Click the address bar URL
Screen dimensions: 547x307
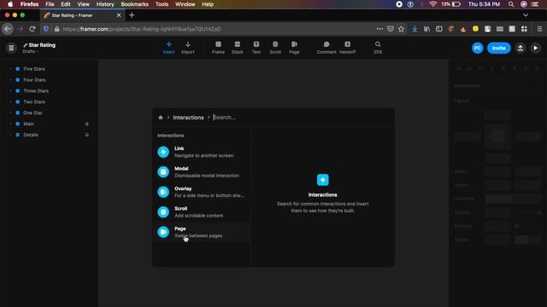[142, 29]
